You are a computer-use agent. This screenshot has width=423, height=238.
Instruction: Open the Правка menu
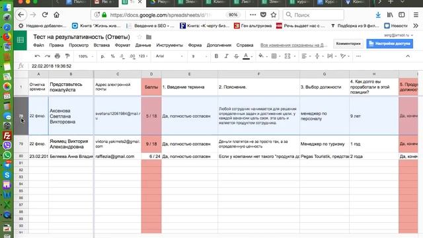56,45
